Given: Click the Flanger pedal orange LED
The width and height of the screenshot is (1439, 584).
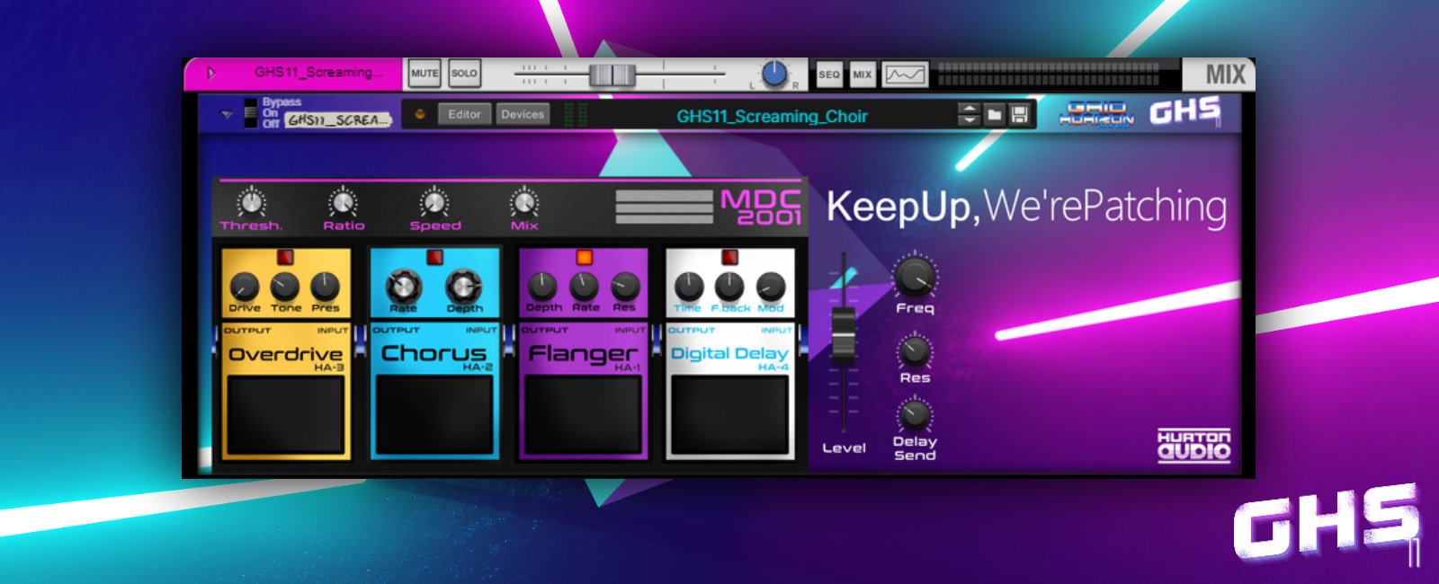Looking at the screenshot, I should pos(584,258).
